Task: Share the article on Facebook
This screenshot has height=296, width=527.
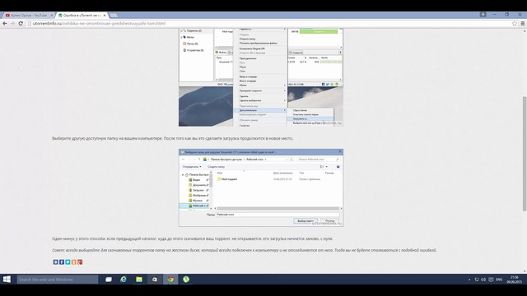Action: click(x=62, y=262)
